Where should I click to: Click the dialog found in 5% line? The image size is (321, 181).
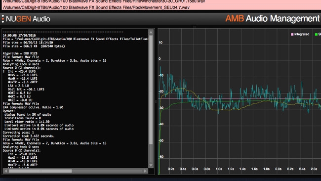point(28,115)
